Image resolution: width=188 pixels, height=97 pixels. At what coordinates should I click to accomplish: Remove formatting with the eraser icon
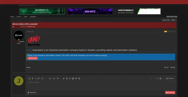(29, 78)
